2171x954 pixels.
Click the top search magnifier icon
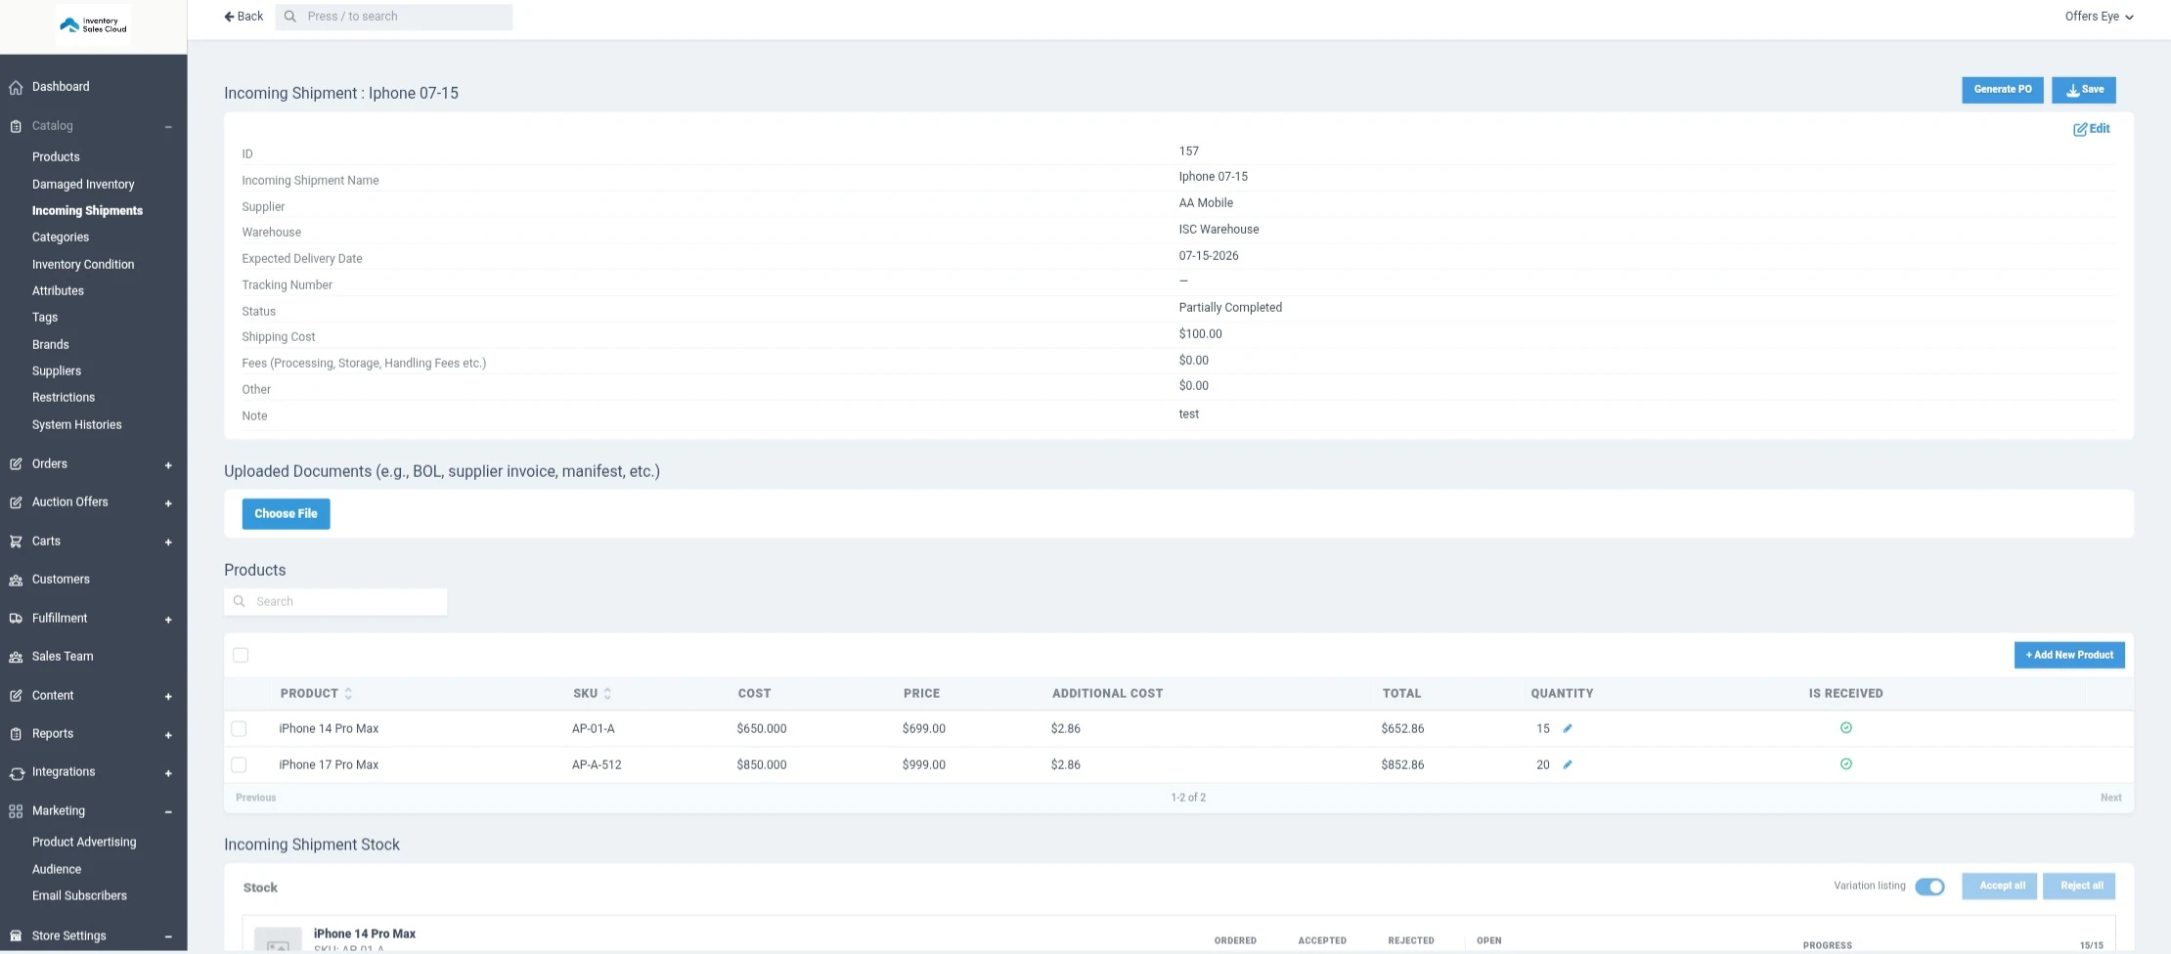[x=290, y=17]
